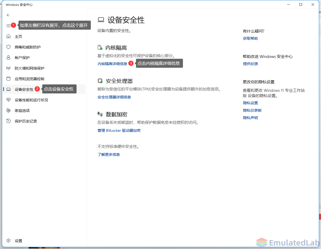Screen dimensions: 321x249
Task: Click the 安全处理器 heading text
Action: coord(119,81)
